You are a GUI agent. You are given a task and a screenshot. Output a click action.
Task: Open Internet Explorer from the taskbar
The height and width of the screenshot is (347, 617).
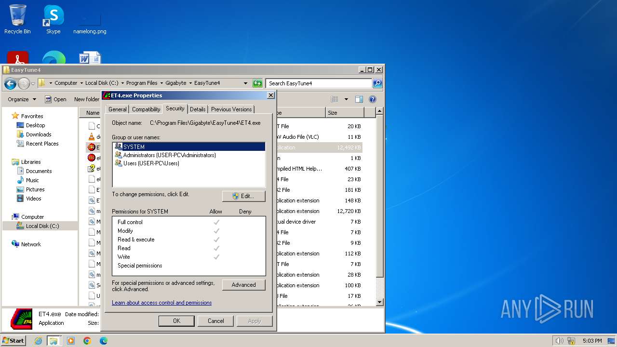click(38, 341)
